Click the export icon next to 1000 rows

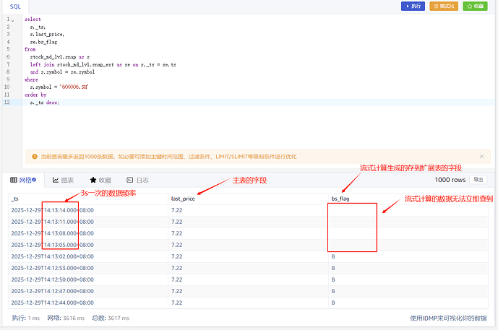[478, 180]
